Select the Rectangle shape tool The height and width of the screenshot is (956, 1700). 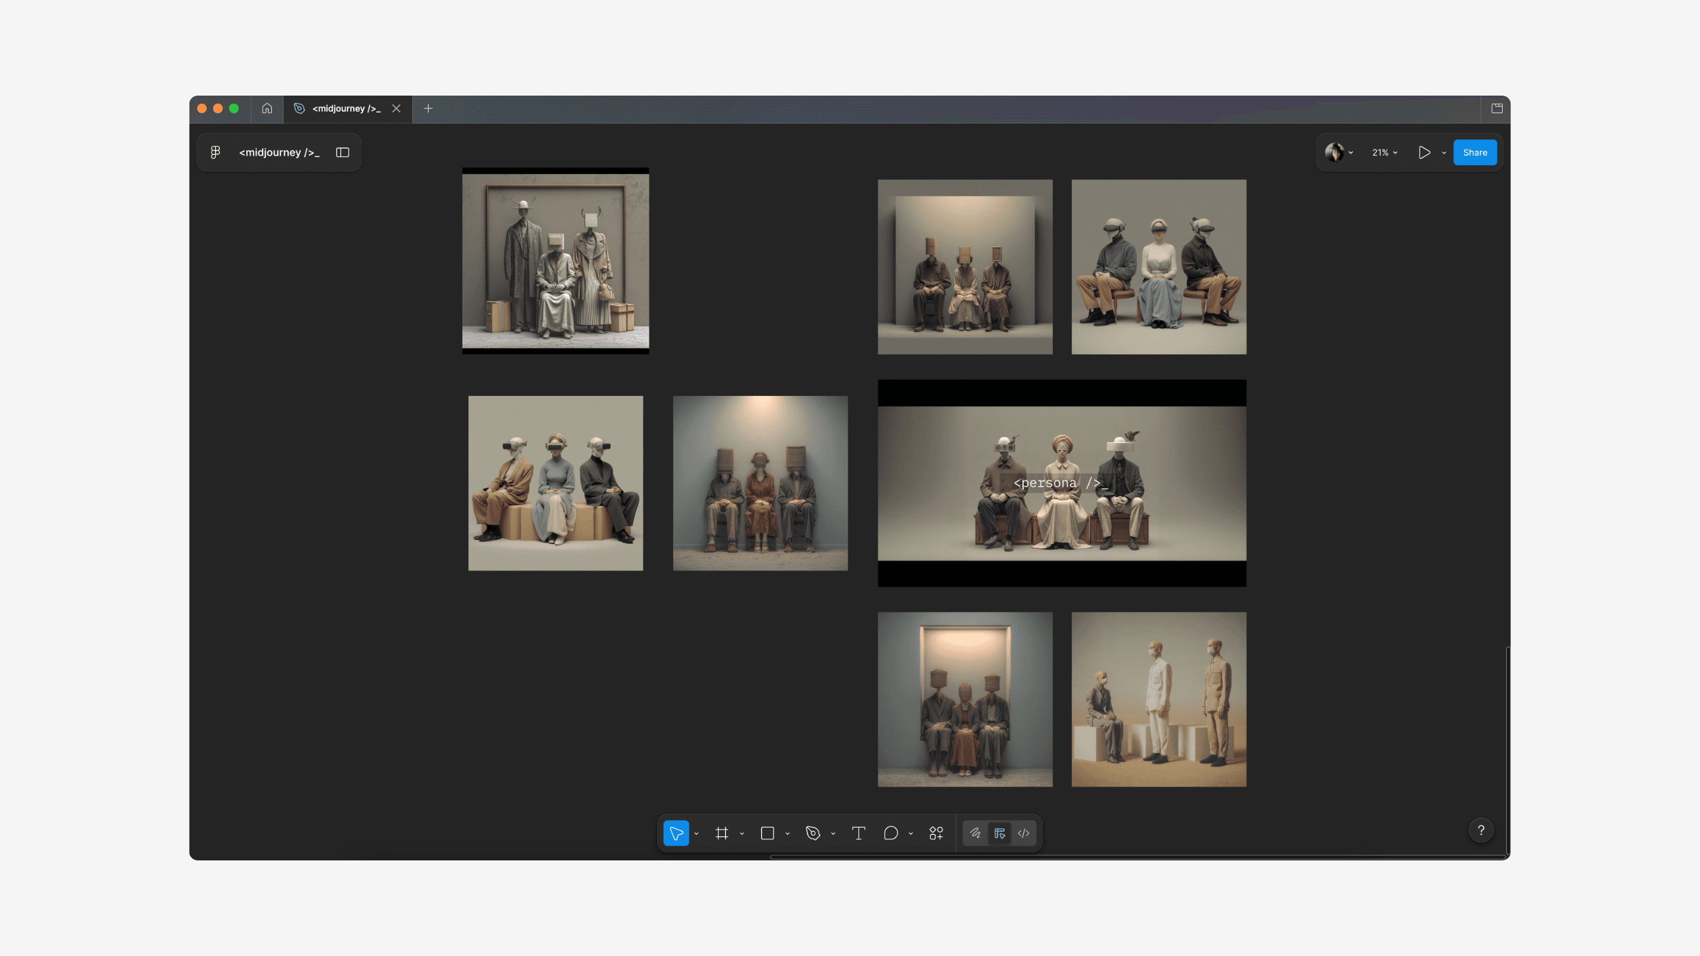pyautogui.click(x=767, y=833)
